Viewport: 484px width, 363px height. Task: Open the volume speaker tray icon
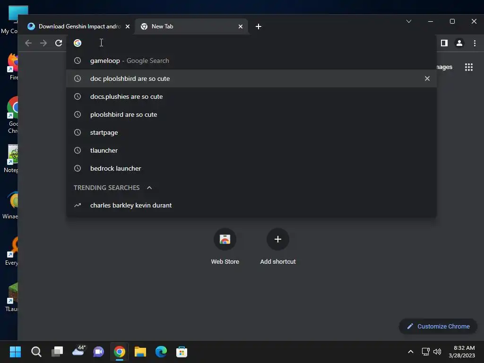pyautogui.click(x=437, y=352)
